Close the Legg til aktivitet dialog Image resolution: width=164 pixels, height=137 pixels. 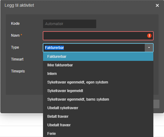coord(157,5)
